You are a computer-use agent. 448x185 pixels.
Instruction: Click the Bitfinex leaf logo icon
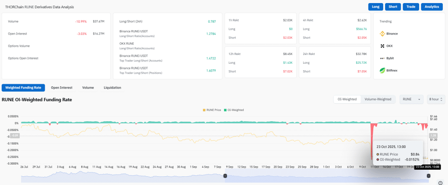pos(382,70)
